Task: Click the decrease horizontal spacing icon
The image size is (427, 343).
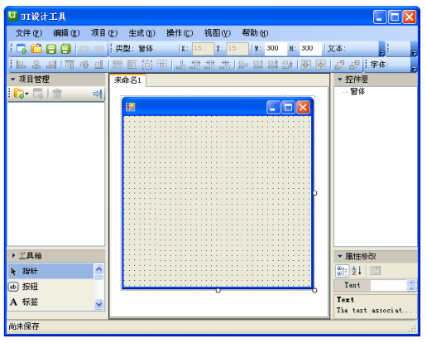Action: tap(210, 65)
